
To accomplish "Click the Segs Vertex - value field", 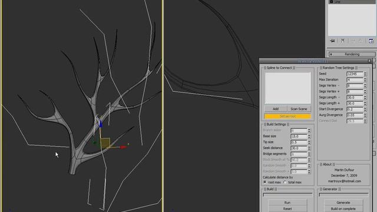I will tap(355, 85).
